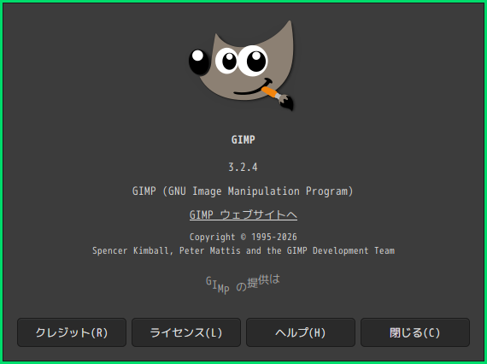
Task: Follow the GIMP ウェブサイトへ link
Action: click(x=243, y=215)
